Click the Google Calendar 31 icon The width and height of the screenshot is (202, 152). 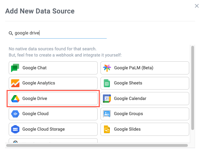pyautogui.click(x=107, y=99)
